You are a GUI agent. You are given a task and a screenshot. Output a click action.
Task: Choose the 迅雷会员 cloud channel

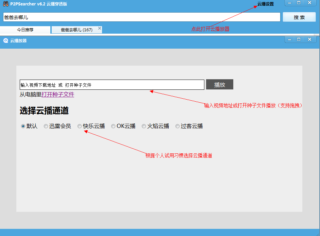(46, 126)
